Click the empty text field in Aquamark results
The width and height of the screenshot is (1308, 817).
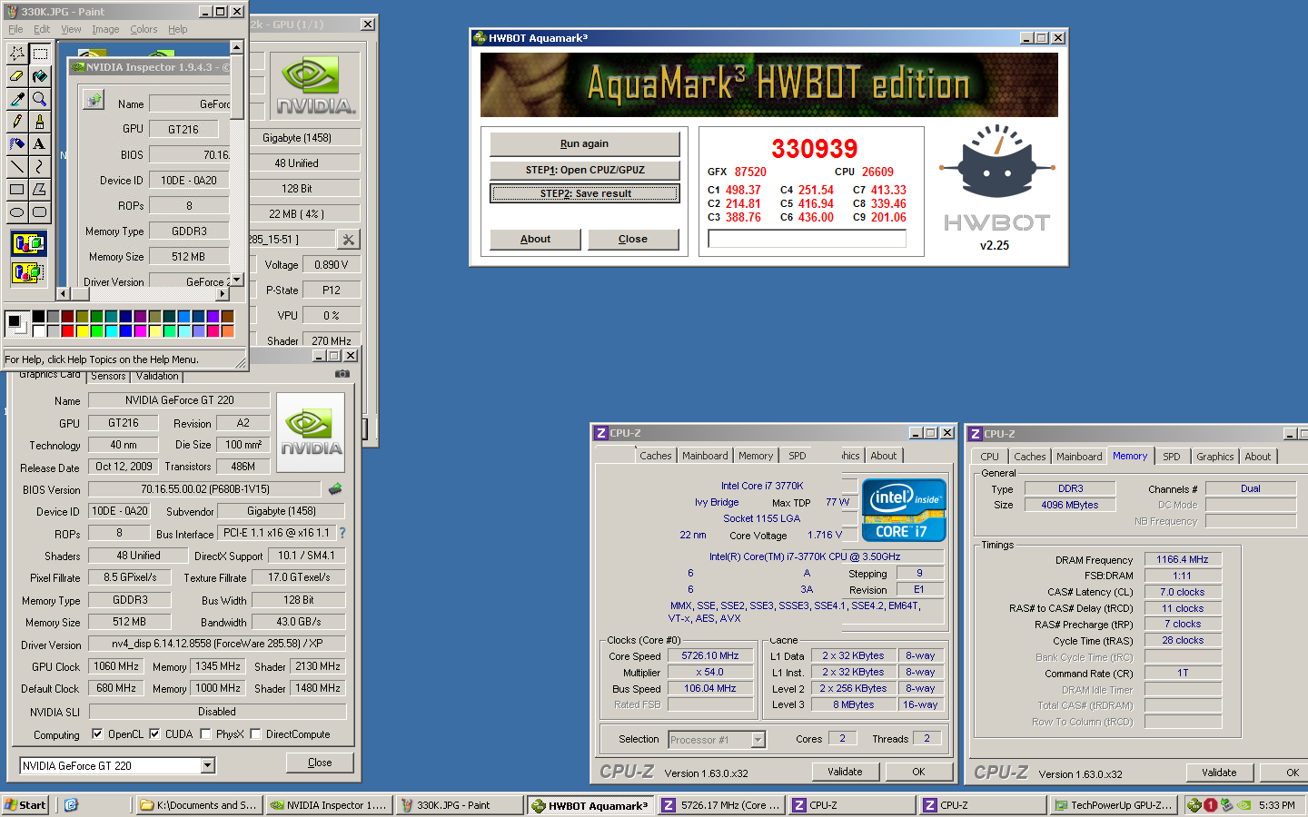point(807,239)
